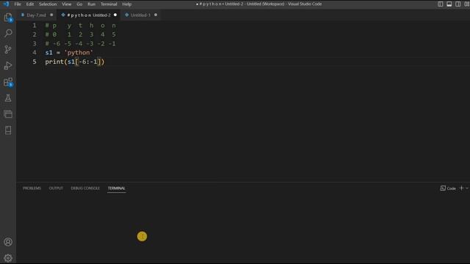The height and width of the screenshot is (264, 470).
Task: Click line number 1 in gutter
Action: pyautogui.click(x=35, y=26)
